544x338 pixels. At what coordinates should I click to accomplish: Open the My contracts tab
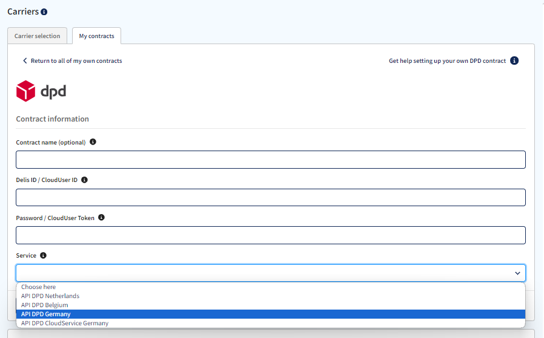(x=96, y=36)
